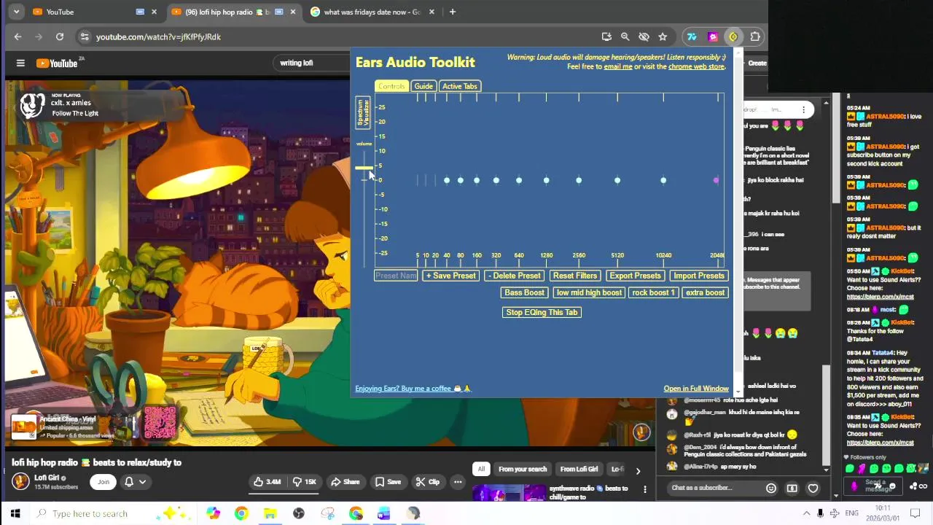
Task: Dislike the video showing 15K
Action: pos(305,482)
